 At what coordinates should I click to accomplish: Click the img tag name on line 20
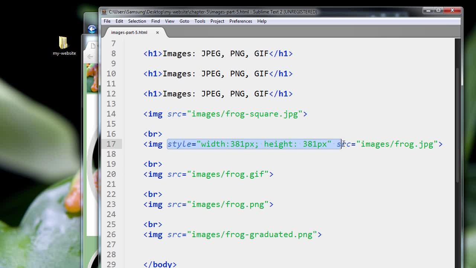point(155,174)
